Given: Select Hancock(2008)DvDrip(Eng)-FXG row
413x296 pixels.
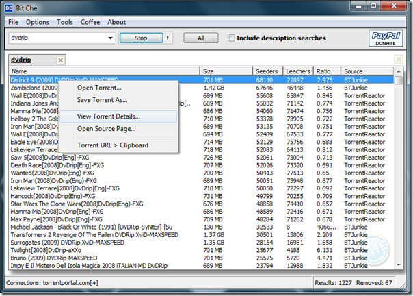Looking at the screenshot, I should [x=202, y=196].
